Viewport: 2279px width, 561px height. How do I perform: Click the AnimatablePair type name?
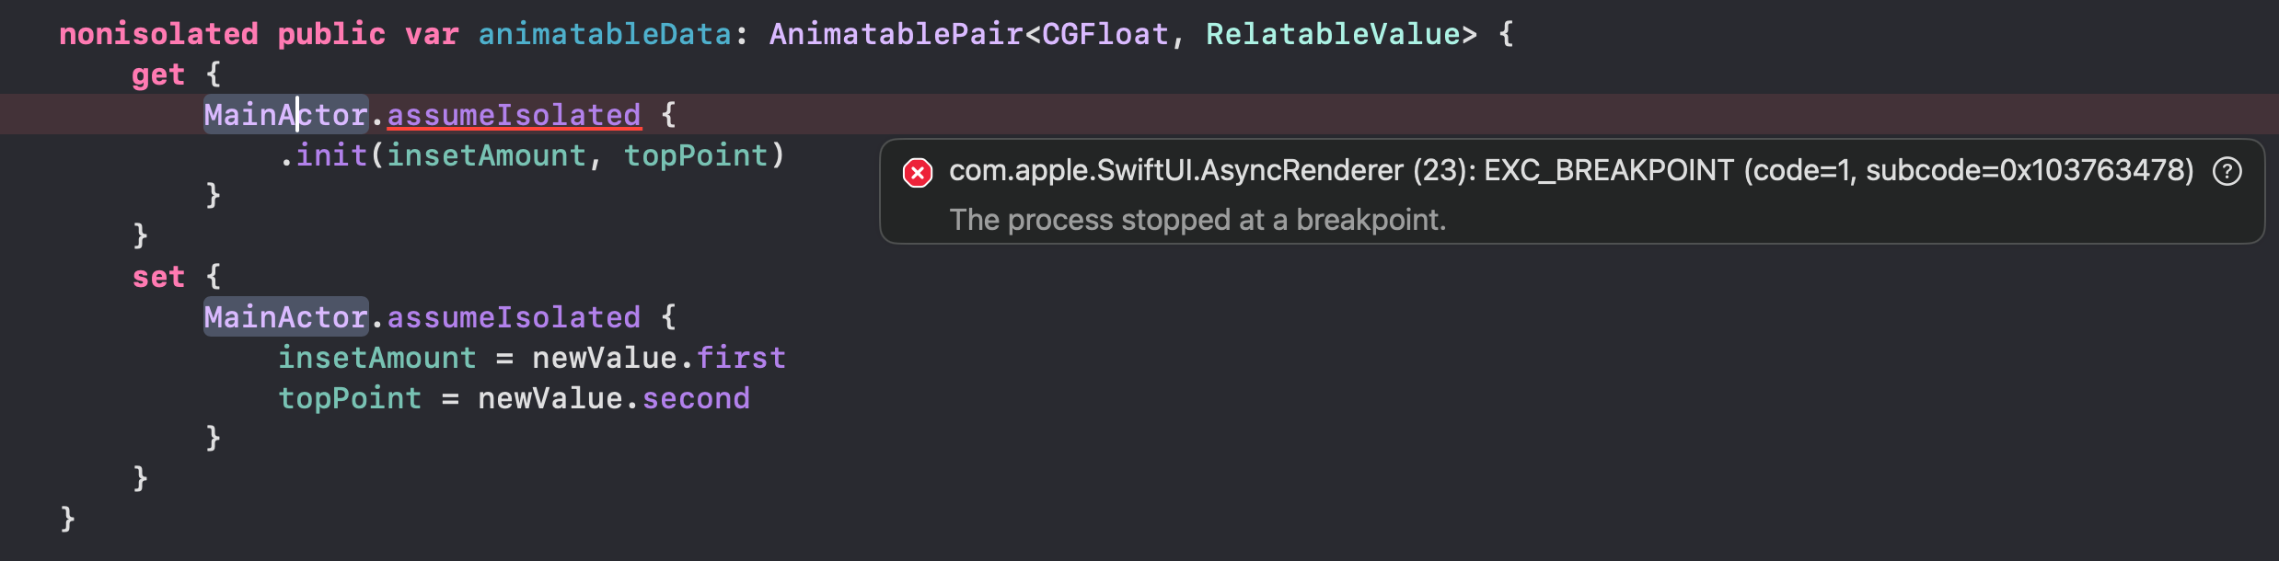point(896,34)
